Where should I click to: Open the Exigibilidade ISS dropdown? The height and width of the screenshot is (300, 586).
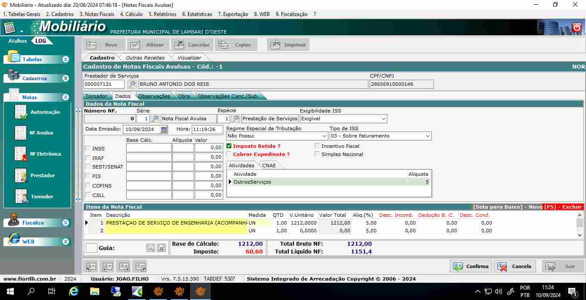tap(383, 119)
